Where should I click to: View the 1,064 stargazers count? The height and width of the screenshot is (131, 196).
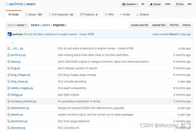pos(167,4)
